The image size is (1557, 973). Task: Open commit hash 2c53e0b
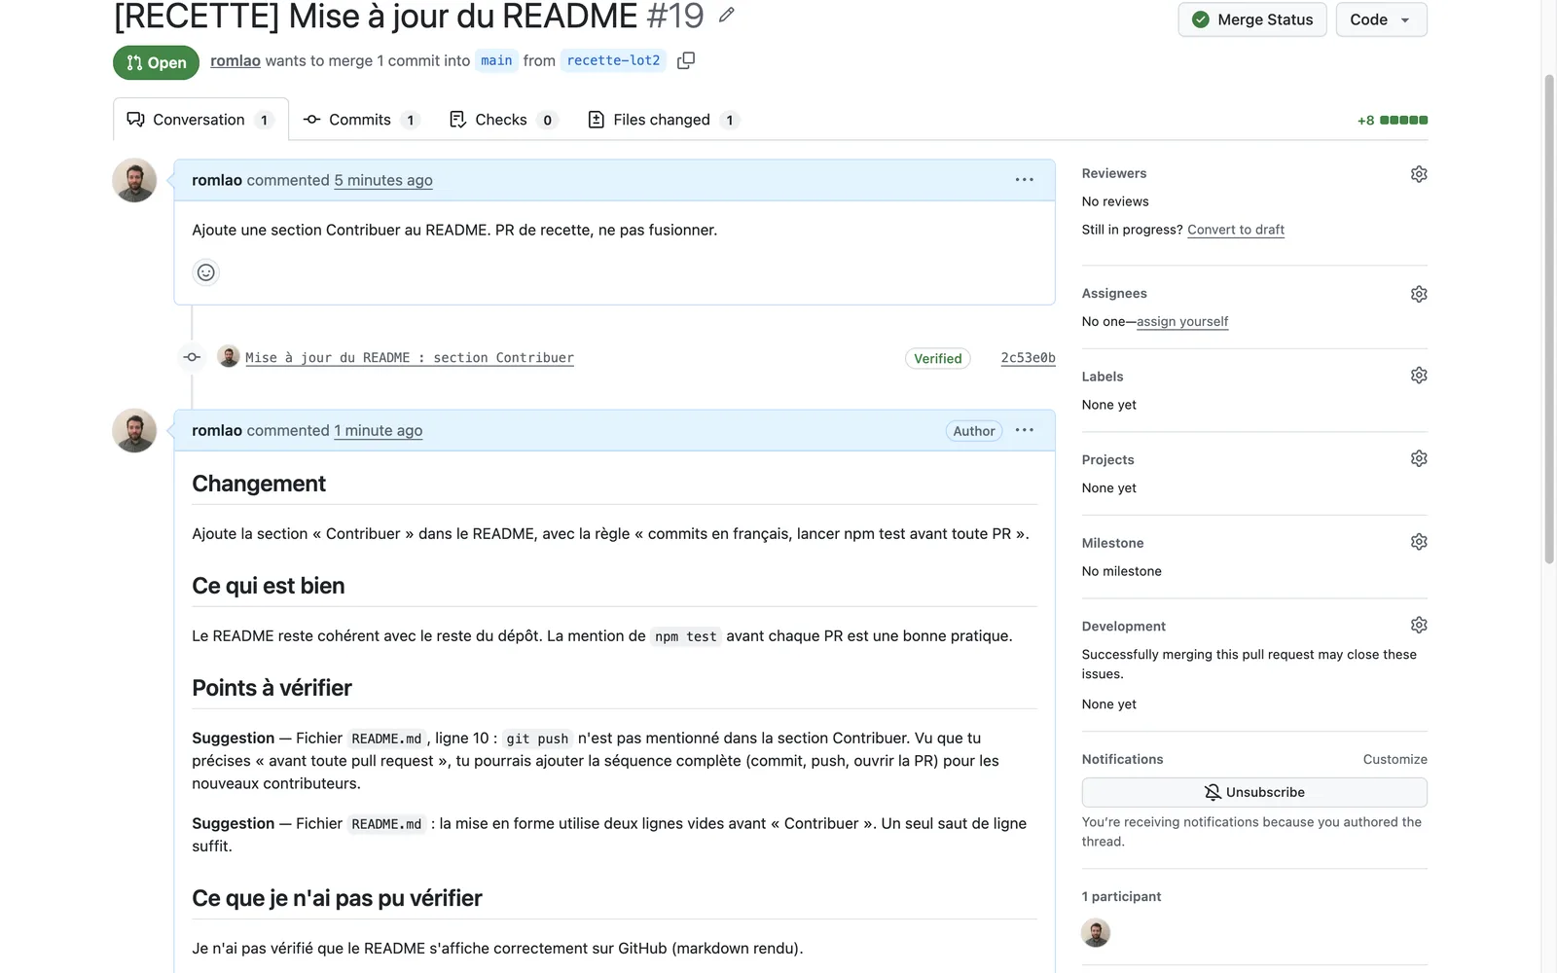pos(1028,358)
